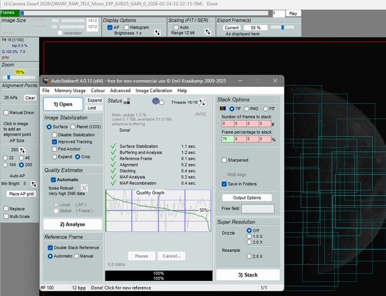Click the Scaling range plus/minus icon
386x296 pixels.
click(207, 32)
